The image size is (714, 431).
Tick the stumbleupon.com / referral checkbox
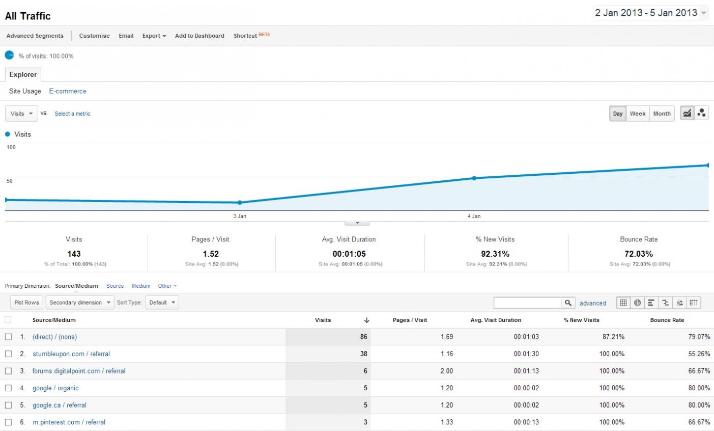[8, 354]
